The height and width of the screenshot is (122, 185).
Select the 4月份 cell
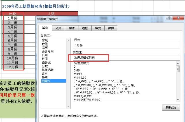pyautogui.click(x=13, y=31)
